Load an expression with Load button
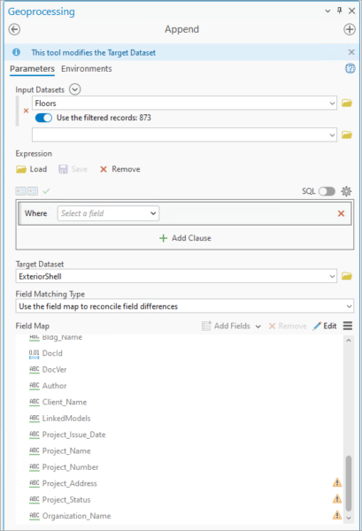 32,169
